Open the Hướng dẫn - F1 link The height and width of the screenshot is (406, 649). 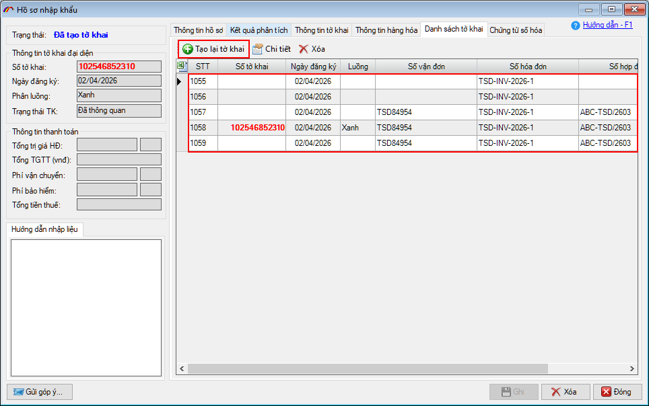click(x=607, y=25)
